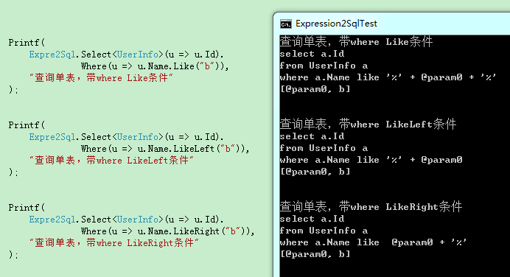The height and width of the screenshot is (277, 510).
Task: Click Expre2Sql in the LikeLeft query code
Action: coord(52,137)
